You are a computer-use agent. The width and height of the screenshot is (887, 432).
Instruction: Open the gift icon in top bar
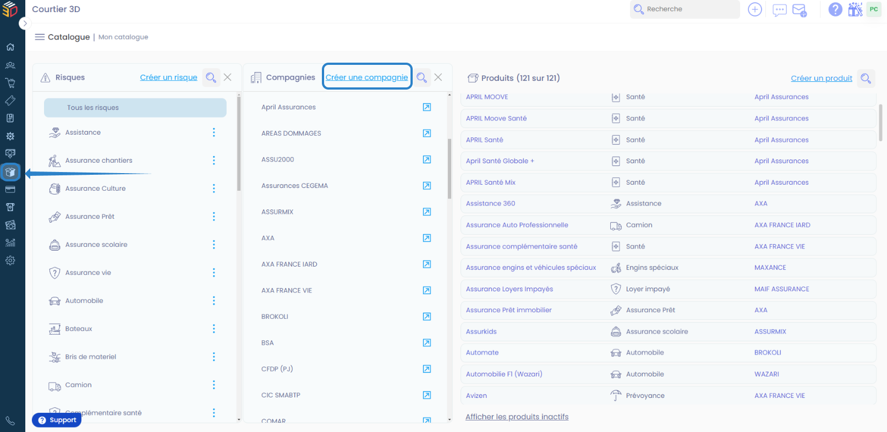(855, 9)
